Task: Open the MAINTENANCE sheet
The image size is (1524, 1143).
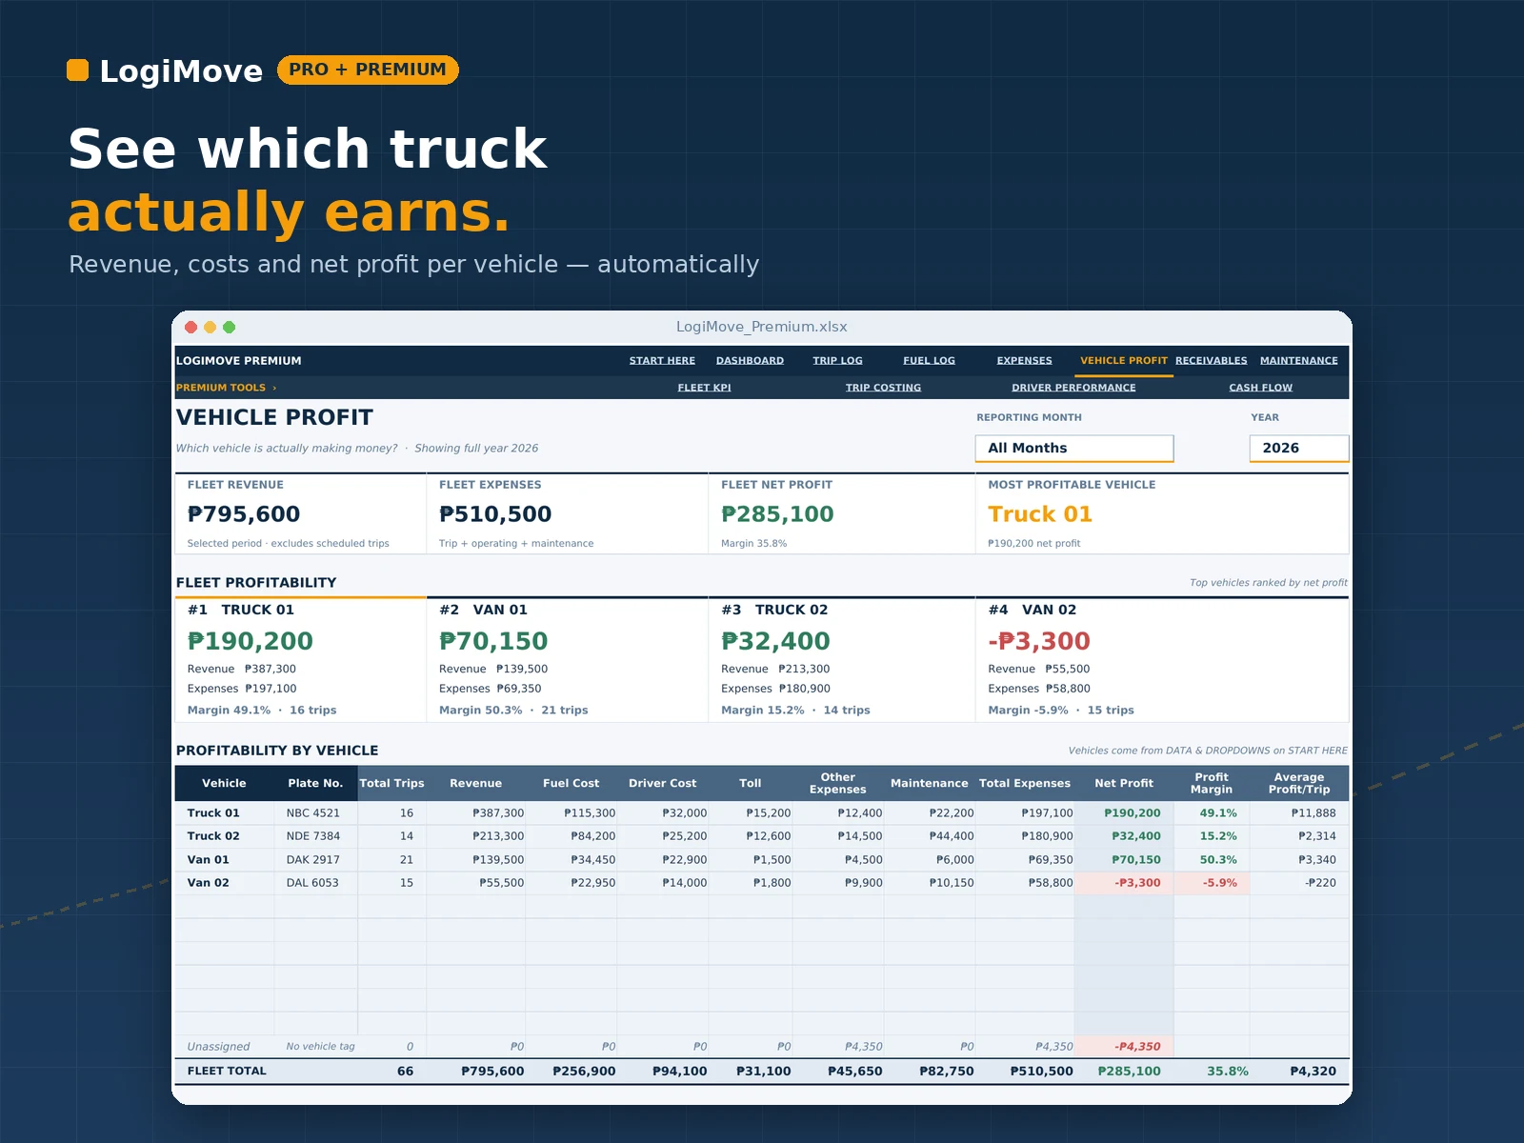Action: (x=1298, y=361)
